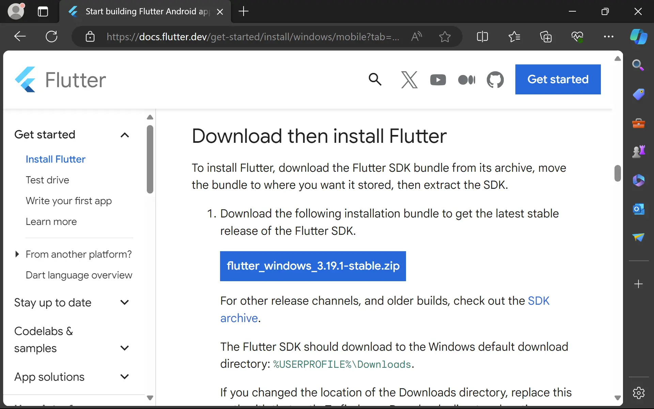The width and height of the screenshot is (654, 409).
Task: Open sidebar Drop paper-plane icon
Action: (x=639, y=237)
